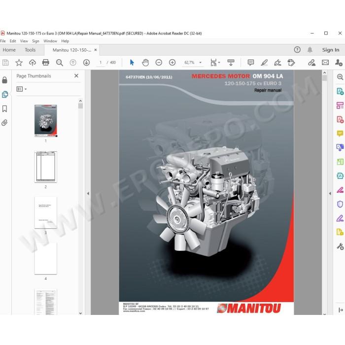The height and width of the screenshot is (345, 345).
Task: Open the sign document pen tool
Action: click(x=277, y=63)
